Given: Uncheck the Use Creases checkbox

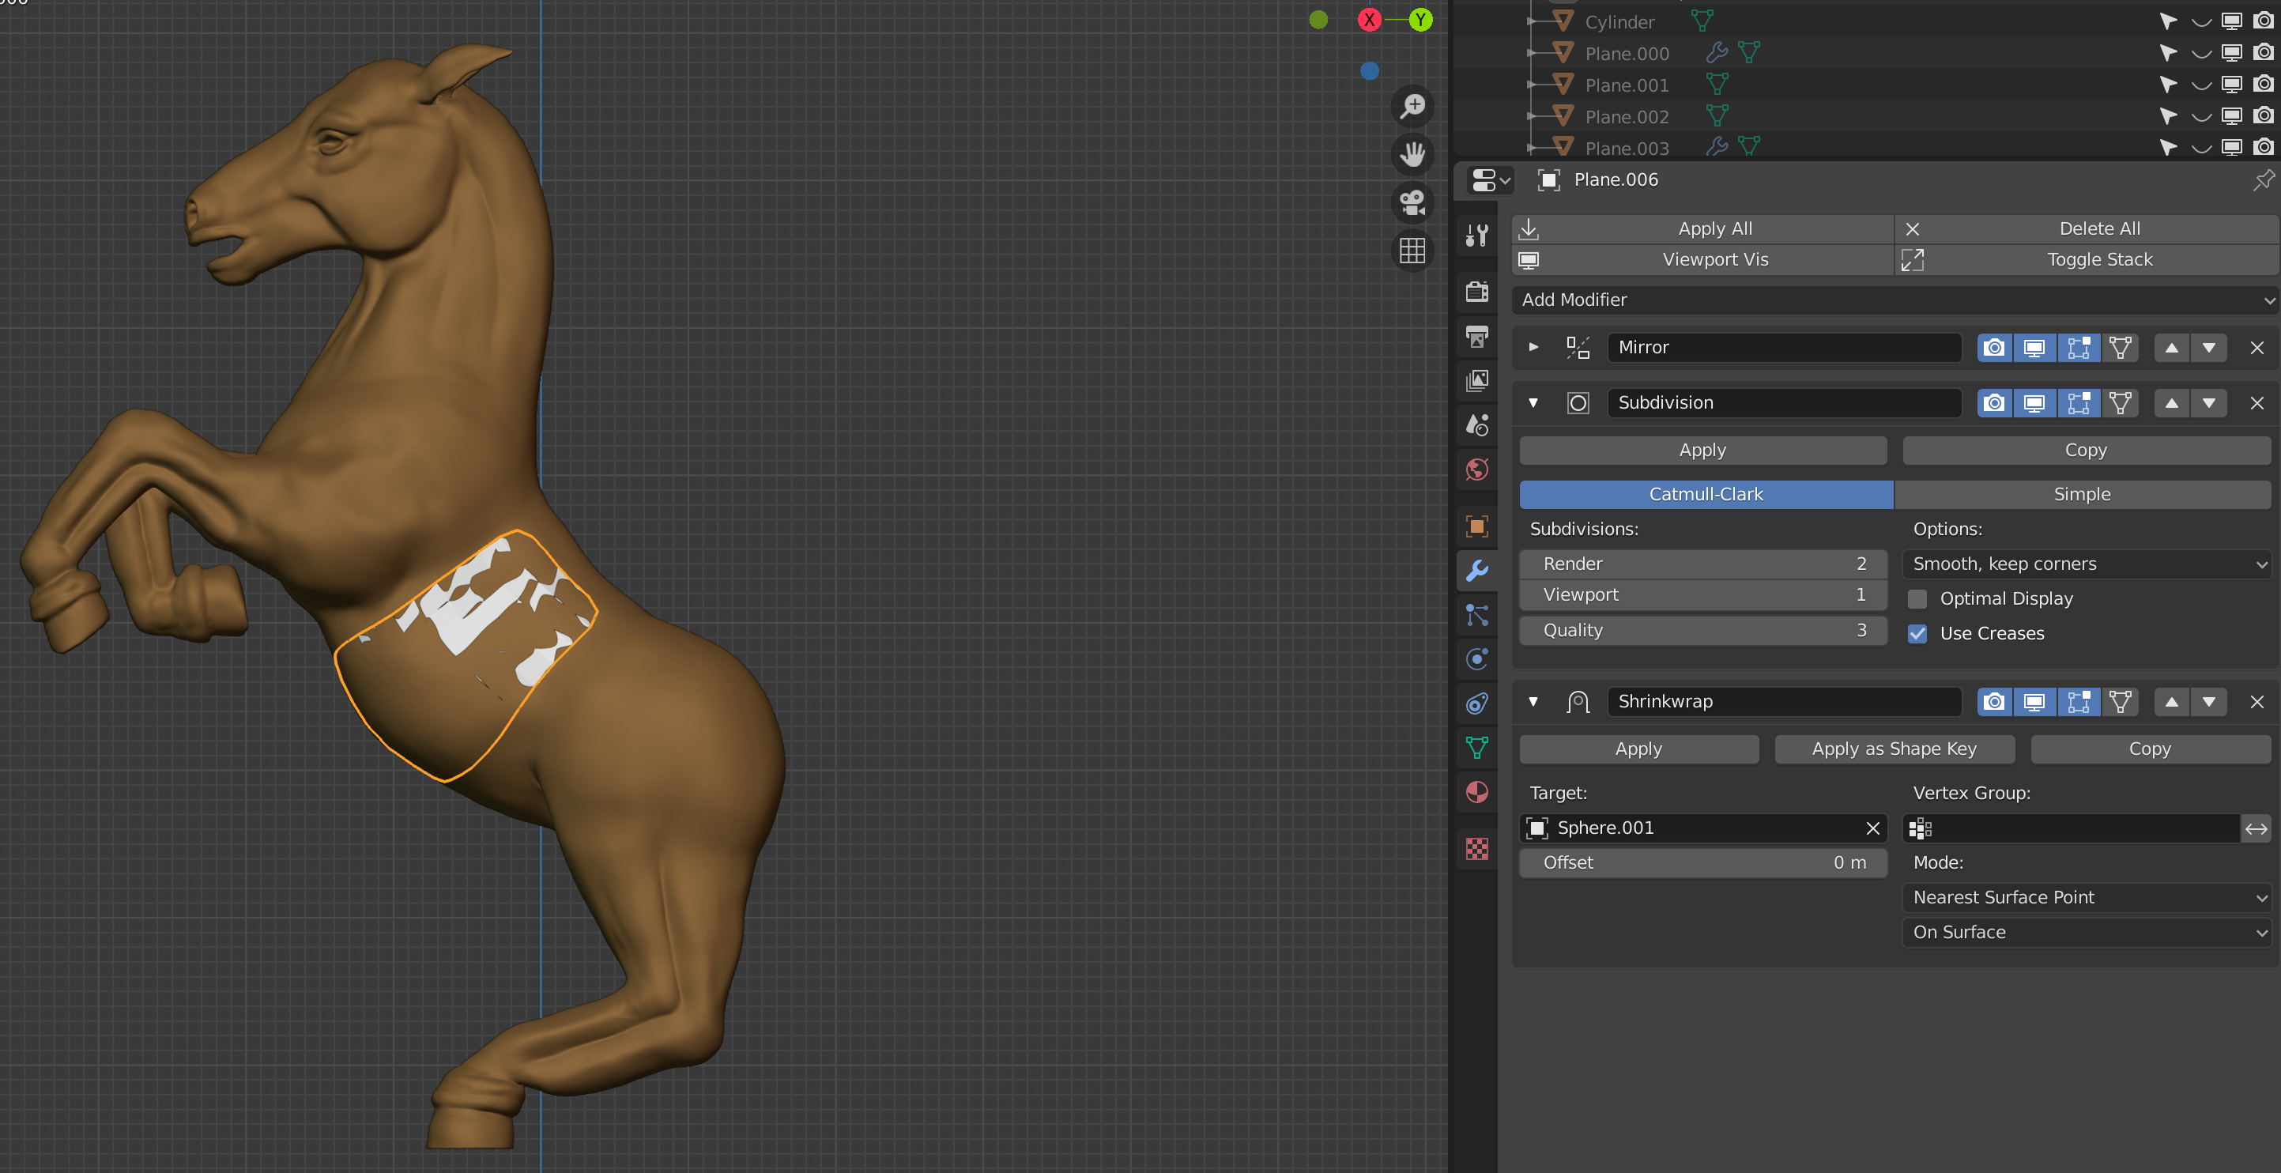Looking at the screenshot, I should pyautogui.click(x=1917, y=634).
